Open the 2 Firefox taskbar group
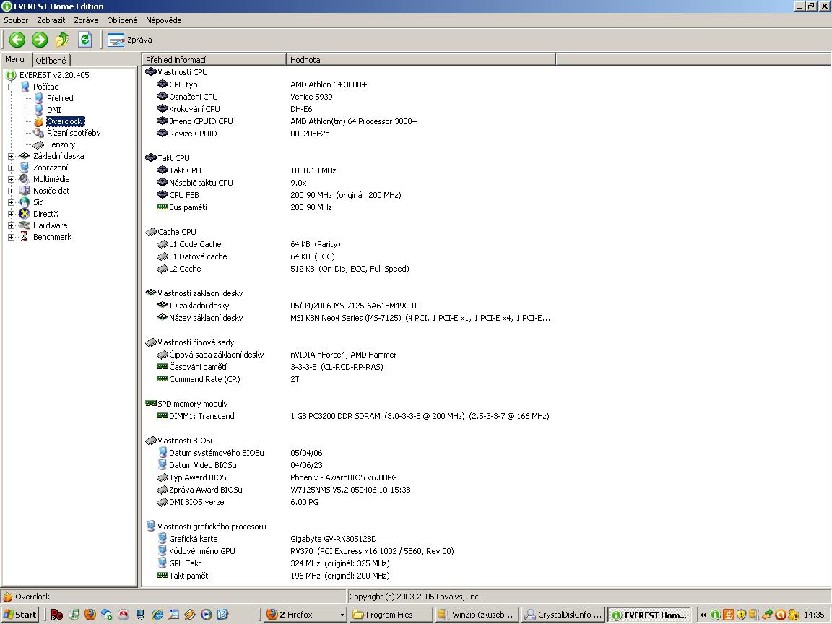The width and height of the screenshot is (832, 624). (305, 615)
